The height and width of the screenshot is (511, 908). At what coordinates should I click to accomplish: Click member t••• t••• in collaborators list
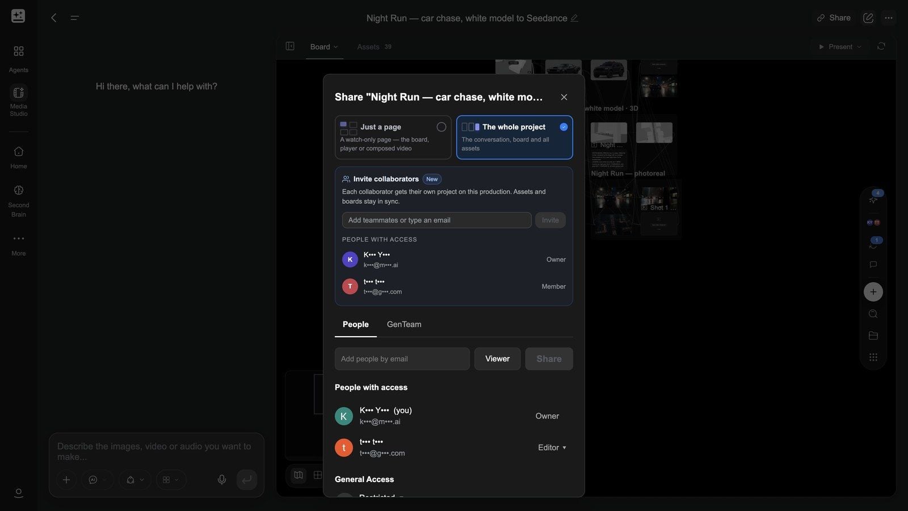point(453,287)
